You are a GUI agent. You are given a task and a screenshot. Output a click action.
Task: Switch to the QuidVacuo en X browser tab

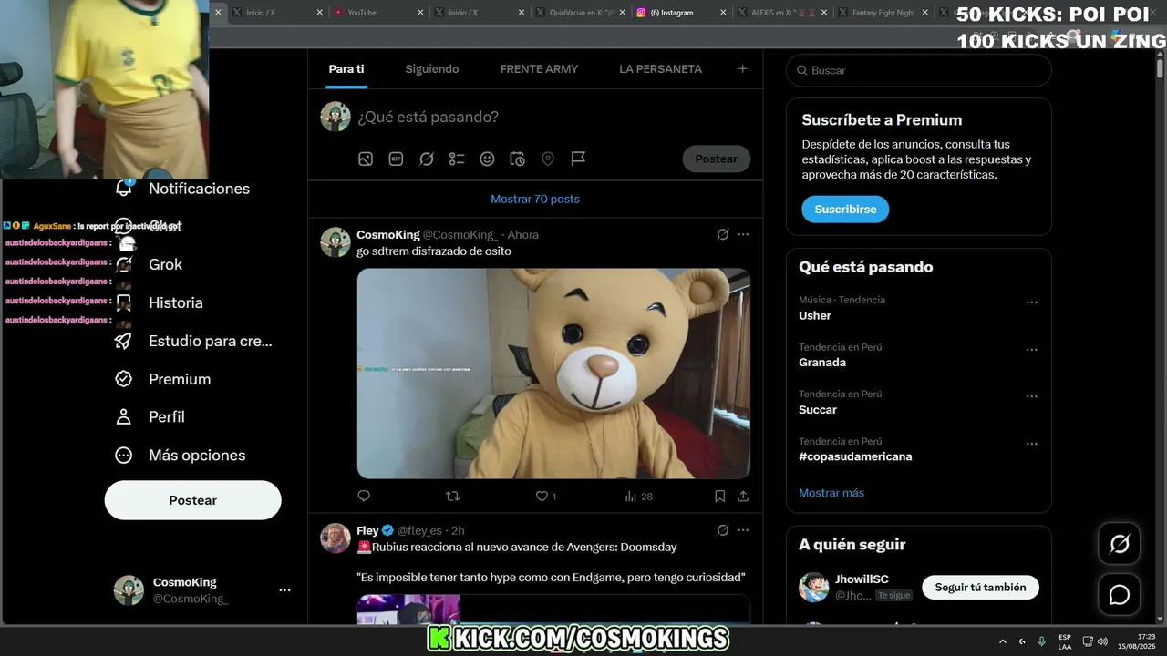click(580, 13)
